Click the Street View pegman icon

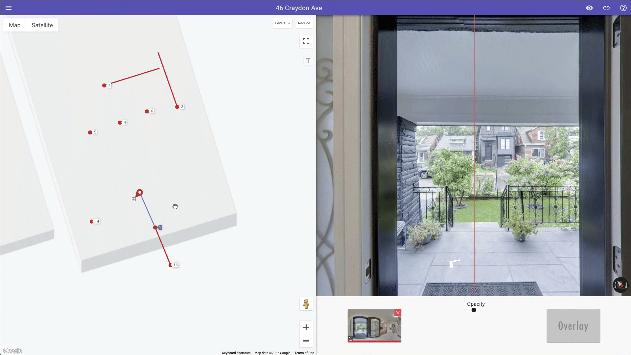coord(306,304)
